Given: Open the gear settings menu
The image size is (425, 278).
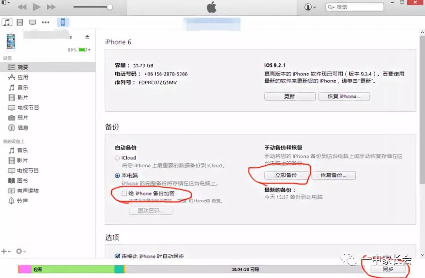Looking at the screenshot, I should pyautogui.click(x=20, y=251).
